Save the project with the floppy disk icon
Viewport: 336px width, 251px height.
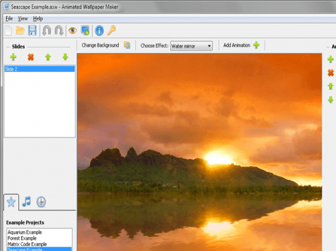click(x=33, y=31)
